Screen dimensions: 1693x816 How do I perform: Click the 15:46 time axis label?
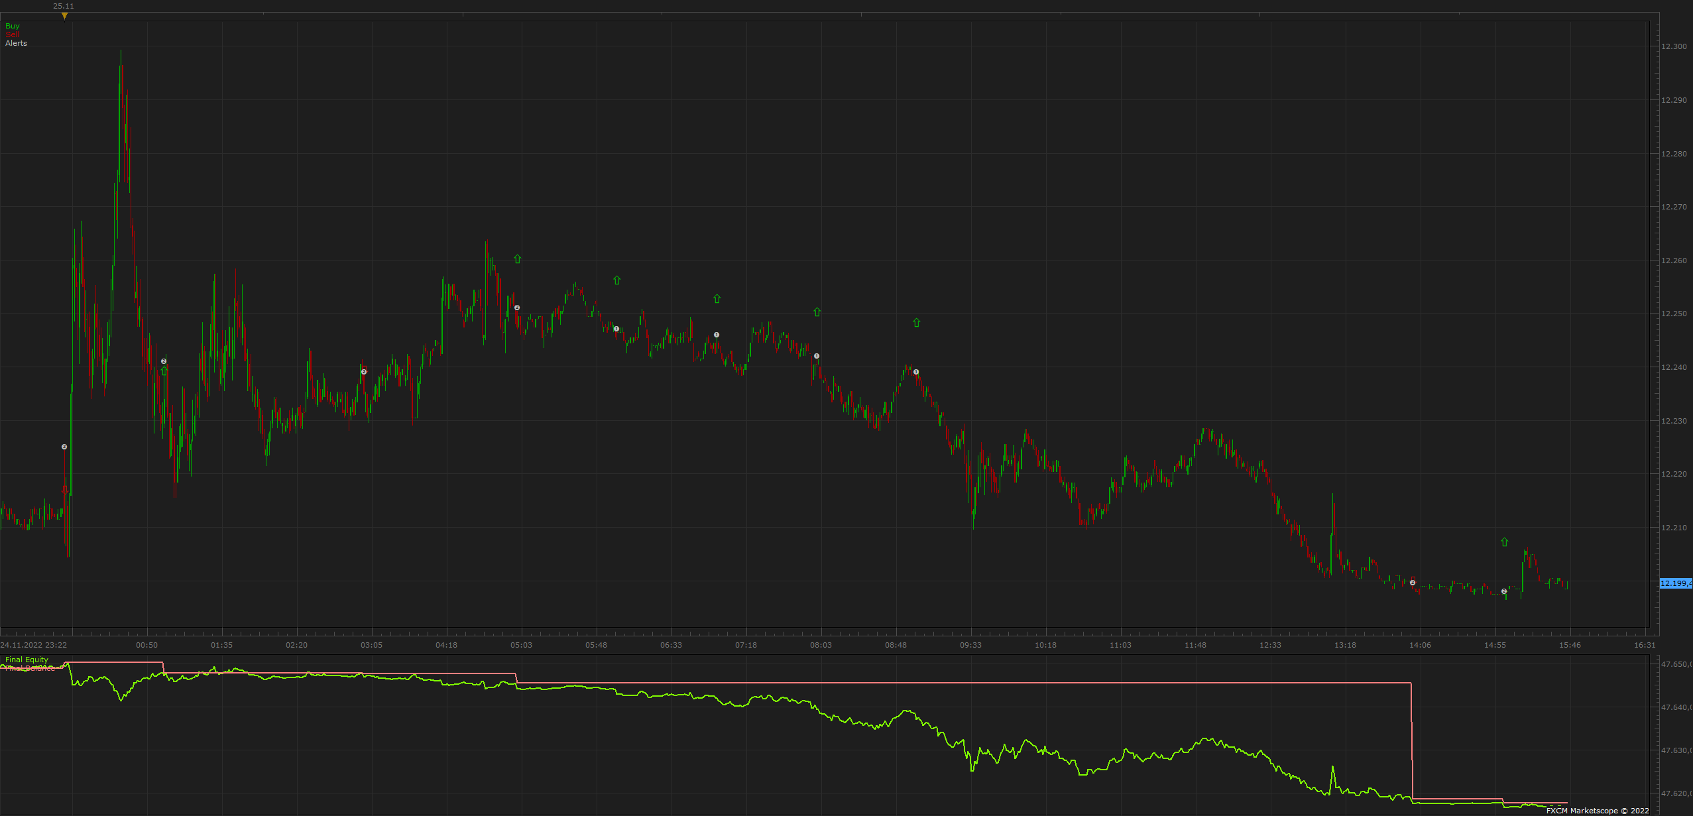coord(1570,645)
